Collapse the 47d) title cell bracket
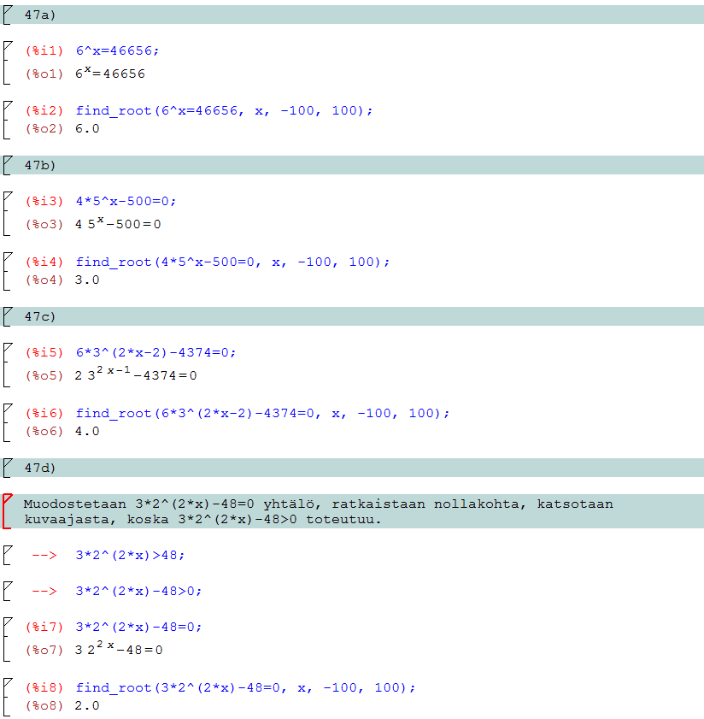The image size is (704, 719). 7,468
